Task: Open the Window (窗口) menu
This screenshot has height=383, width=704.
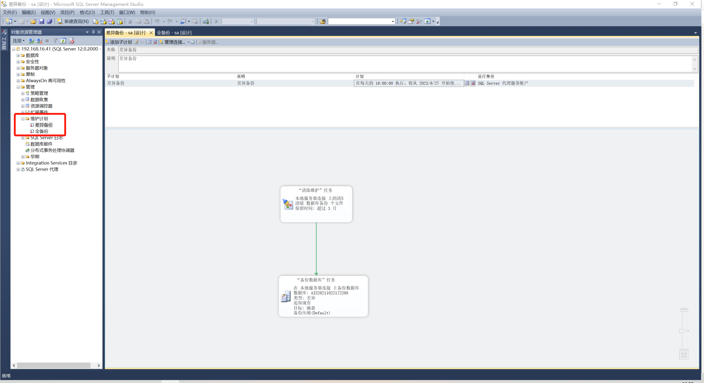Action: [127, 12]
